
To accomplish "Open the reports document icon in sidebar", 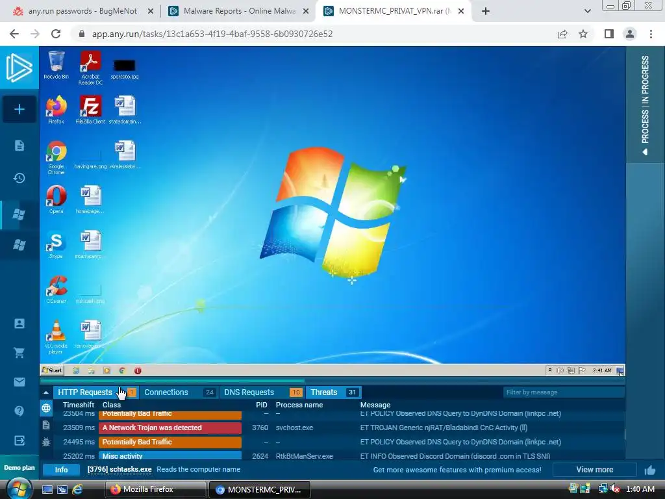I will coord(19,146).
